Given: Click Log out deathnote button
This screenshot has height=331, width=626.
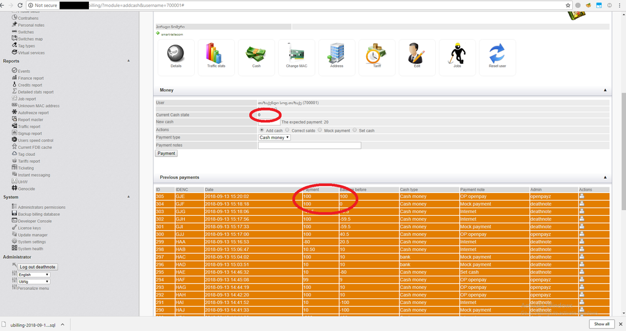Looking at the screenshot, I should pos(38,267).
